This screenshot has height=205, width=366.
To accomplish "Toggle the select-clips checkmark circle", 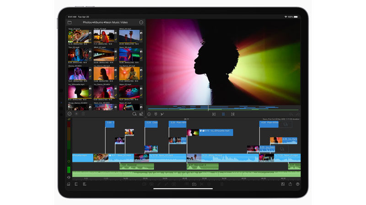I will pyautogui.click(x=70, y=114).
